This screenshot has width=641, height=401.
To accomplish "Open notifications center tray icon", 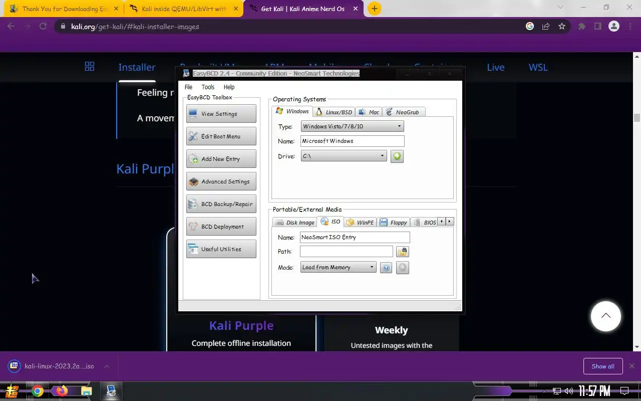I will pyautogui.click(x=624, y=391).
